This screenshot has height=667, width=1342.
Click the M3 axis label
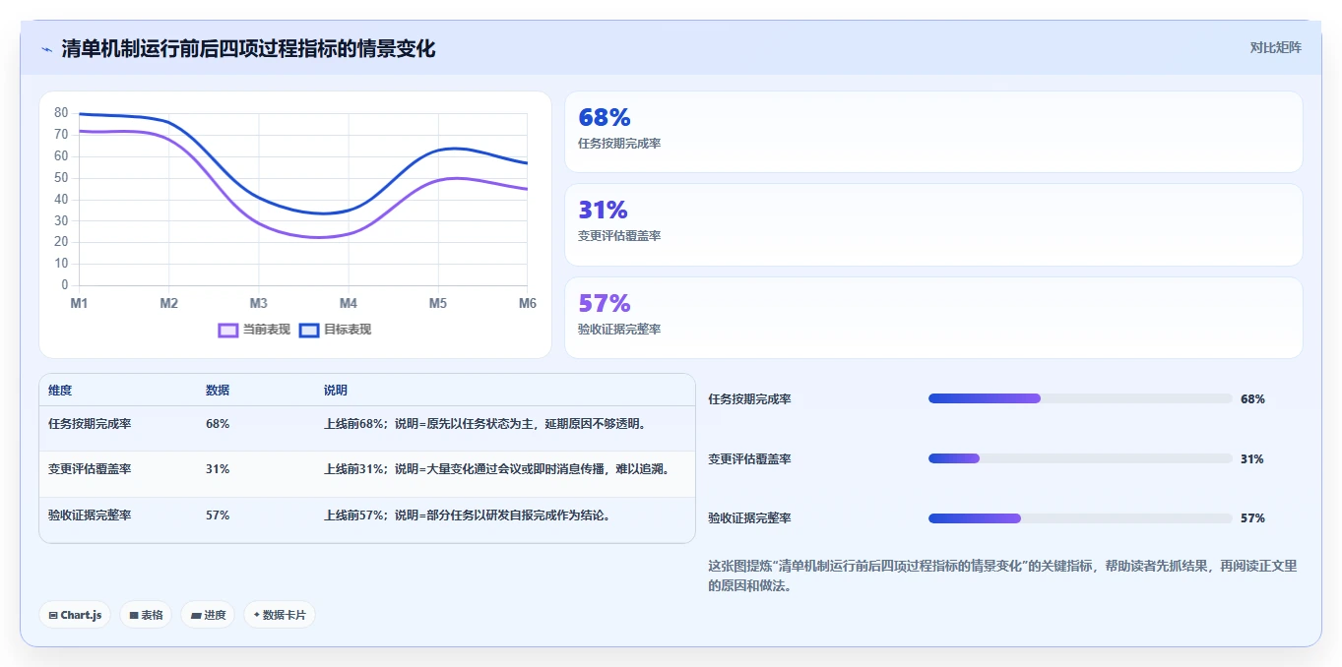[258, 303]
